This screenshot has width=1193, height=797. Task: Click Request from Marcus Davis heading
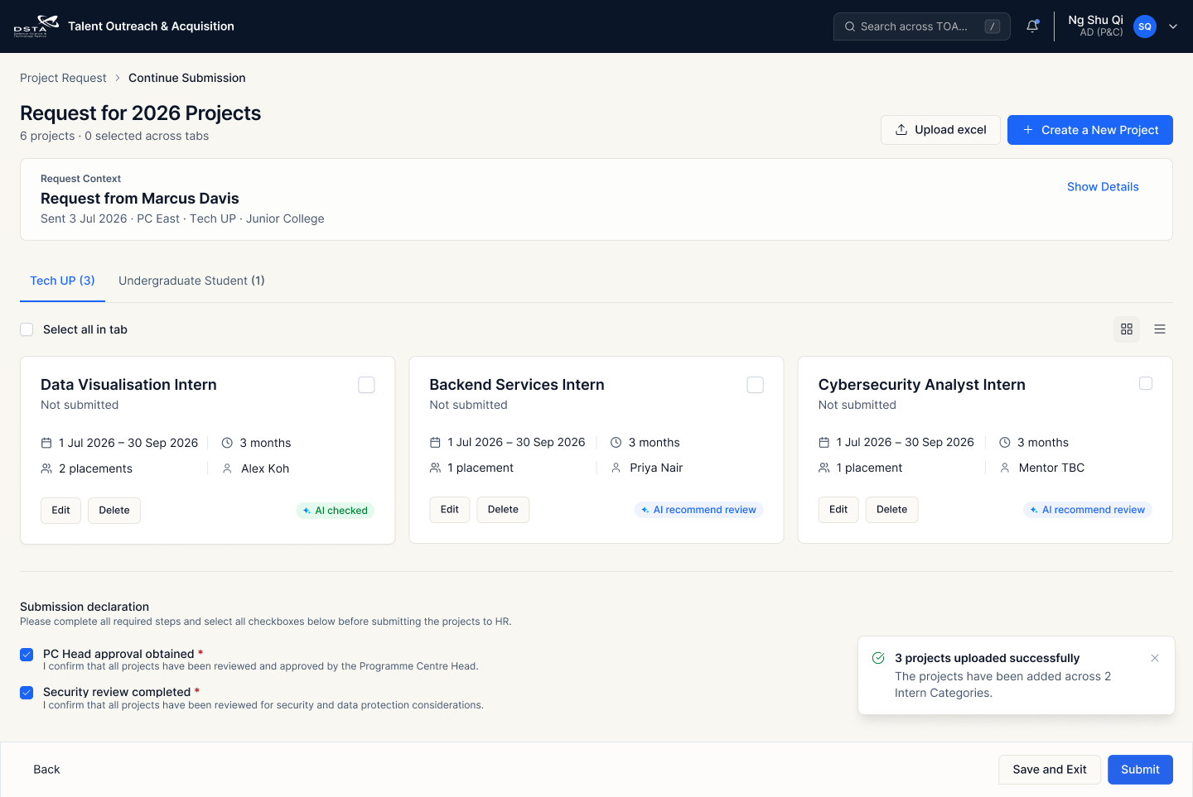[x=140, y=199]
